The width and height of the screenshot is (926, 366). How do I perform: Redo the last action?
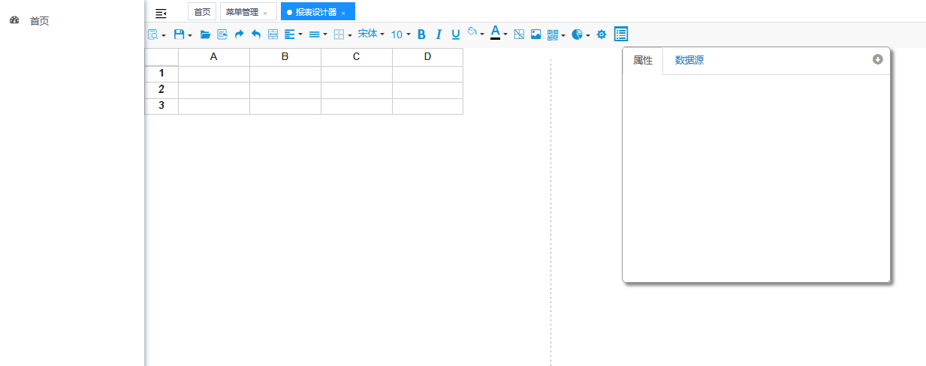(x=239, y=34)
